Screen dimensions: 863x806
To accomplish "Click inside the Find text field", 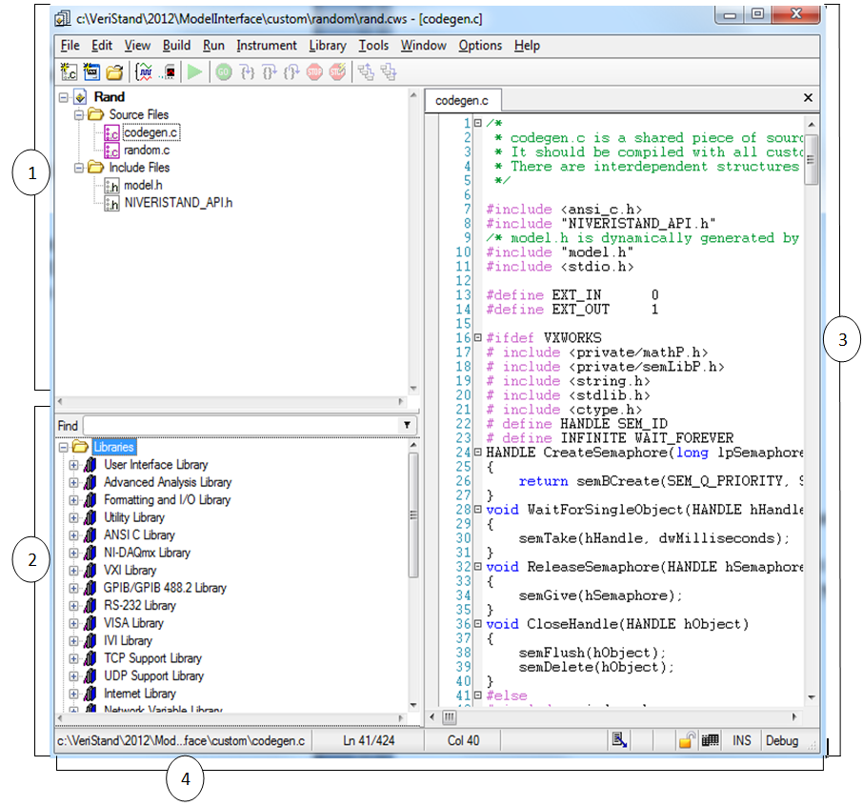I will pyautogui.click(x=238, y=426).
